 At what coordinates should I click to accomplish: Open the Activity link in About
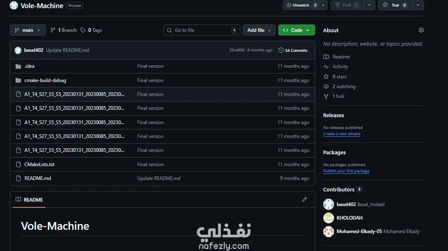[x=340, y=67]
